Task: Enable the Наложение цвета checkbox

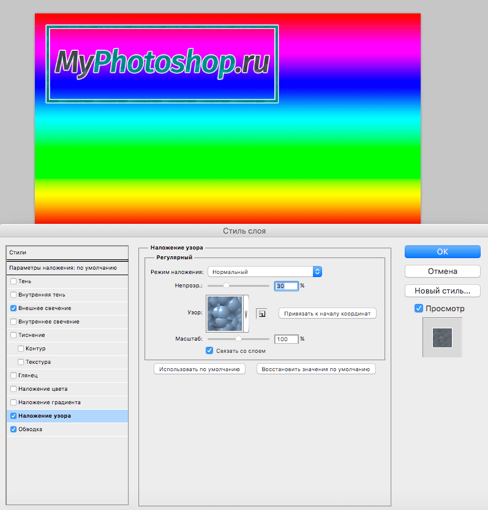Action: [13, 389]
